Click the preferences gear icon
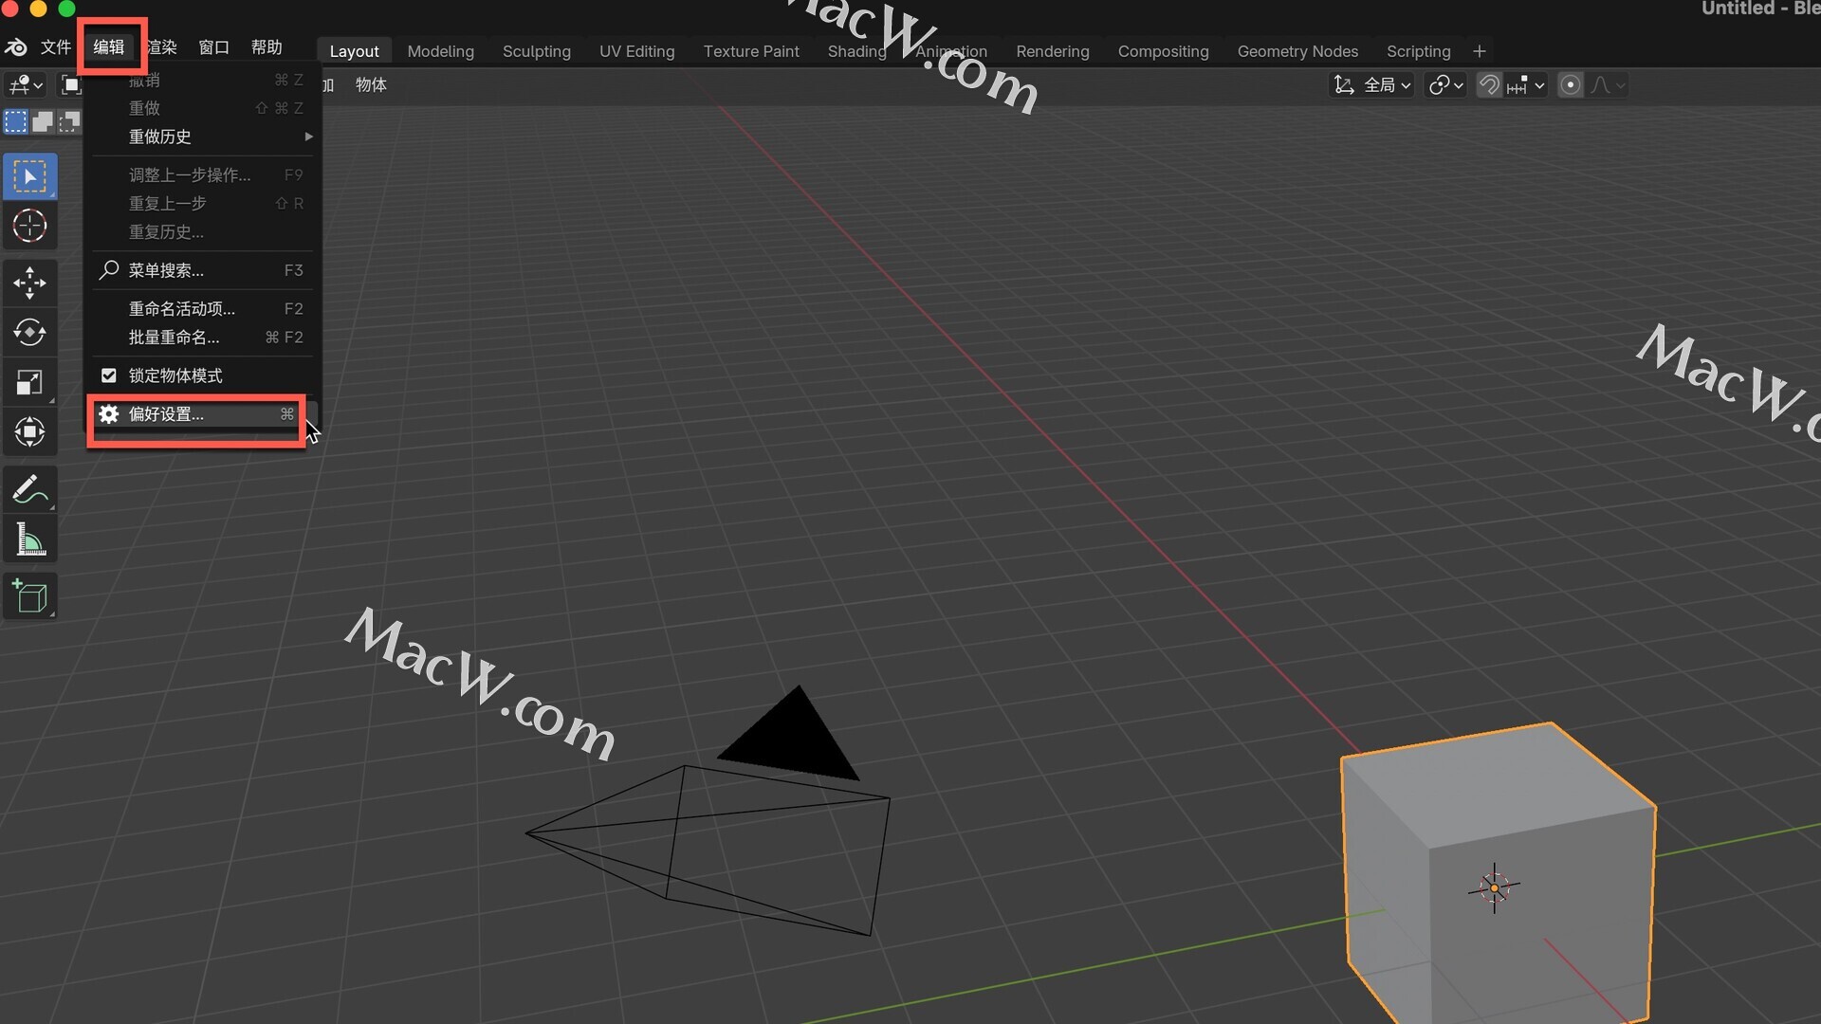Image resolution: width=1821 pixels, height=1024 pixels. coord(109,414)
